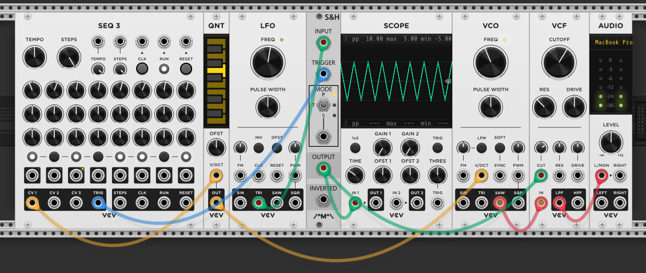
Task: Click the SCOPE OUT 1 jack
Action: click(375, 203)
